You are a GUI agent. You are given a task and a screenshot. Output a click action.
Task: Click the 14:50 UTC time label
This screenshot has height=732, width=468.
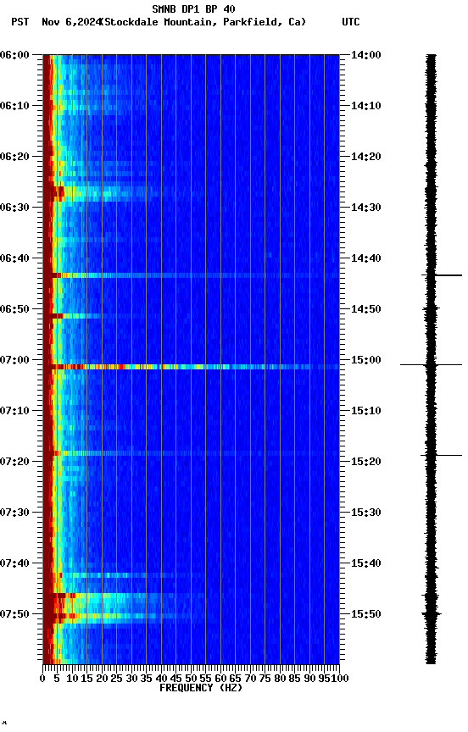click(x=366, y=309)
